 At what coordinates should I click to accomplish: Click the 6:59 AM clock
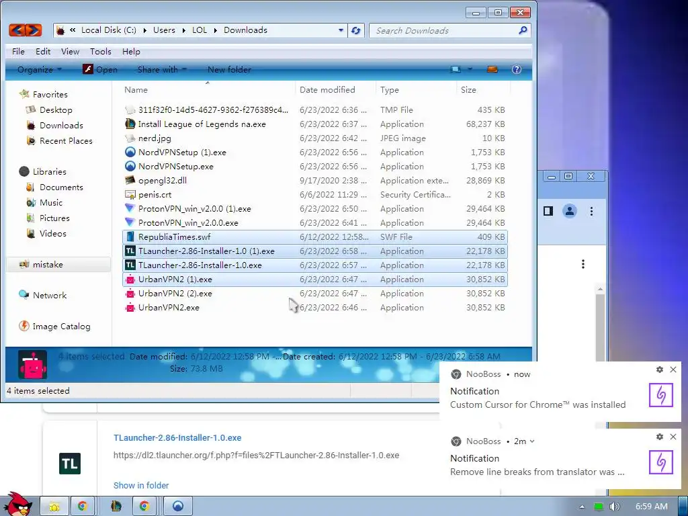point(651,507)
